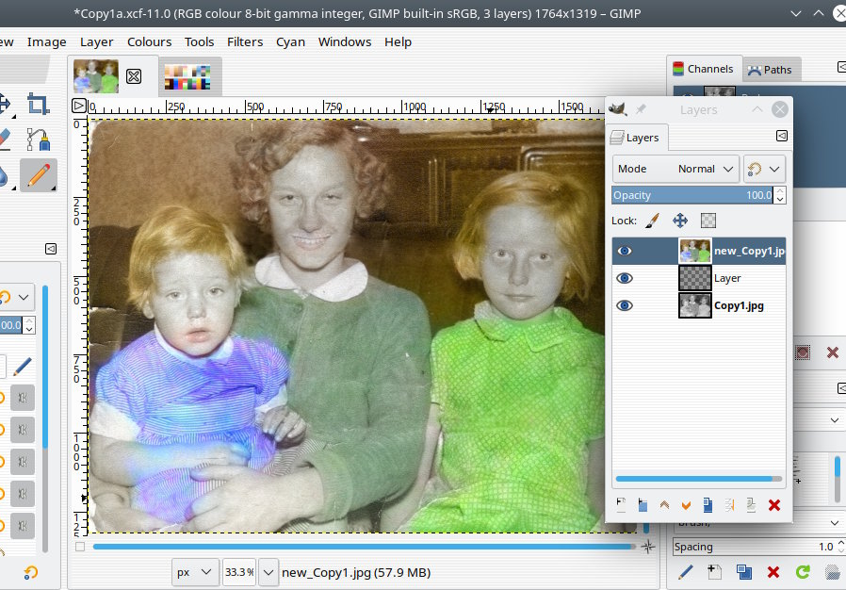Click the duplicate layer icon
The image size is (846, 590).
click(708, 505)
